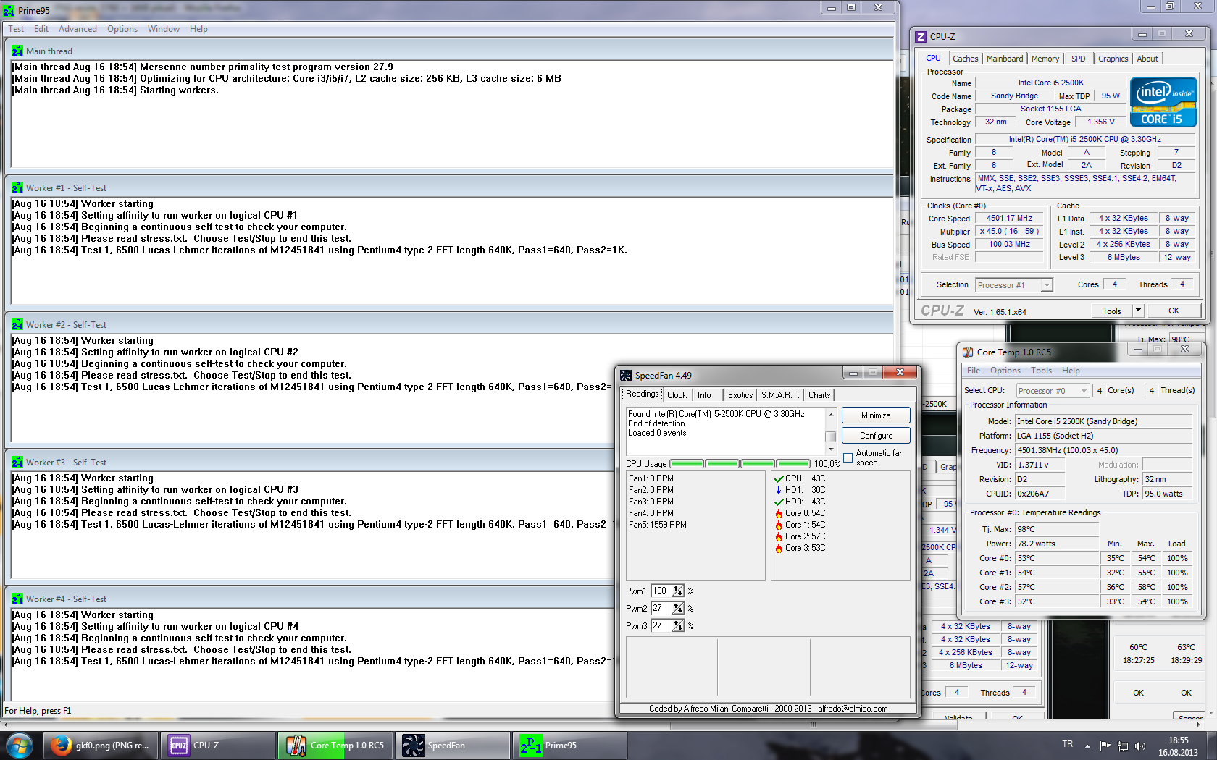Switch to the Graphics tab in CPU-Z
This screenshot has height=760, width=1217.
(1113, 59)
